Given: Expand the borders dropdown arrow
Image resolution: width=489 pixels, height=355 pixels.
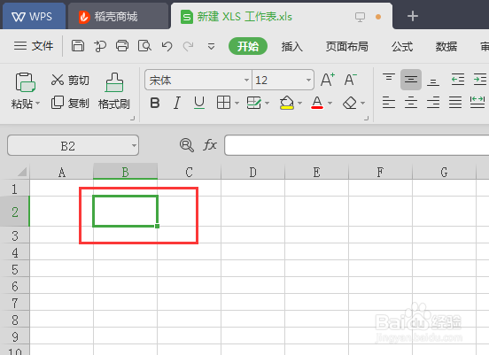Looking at the screenshot, I should (237, 104).
